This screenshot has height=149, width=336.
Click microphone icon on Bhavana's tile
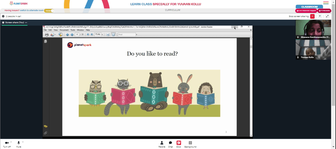point(298,37)
